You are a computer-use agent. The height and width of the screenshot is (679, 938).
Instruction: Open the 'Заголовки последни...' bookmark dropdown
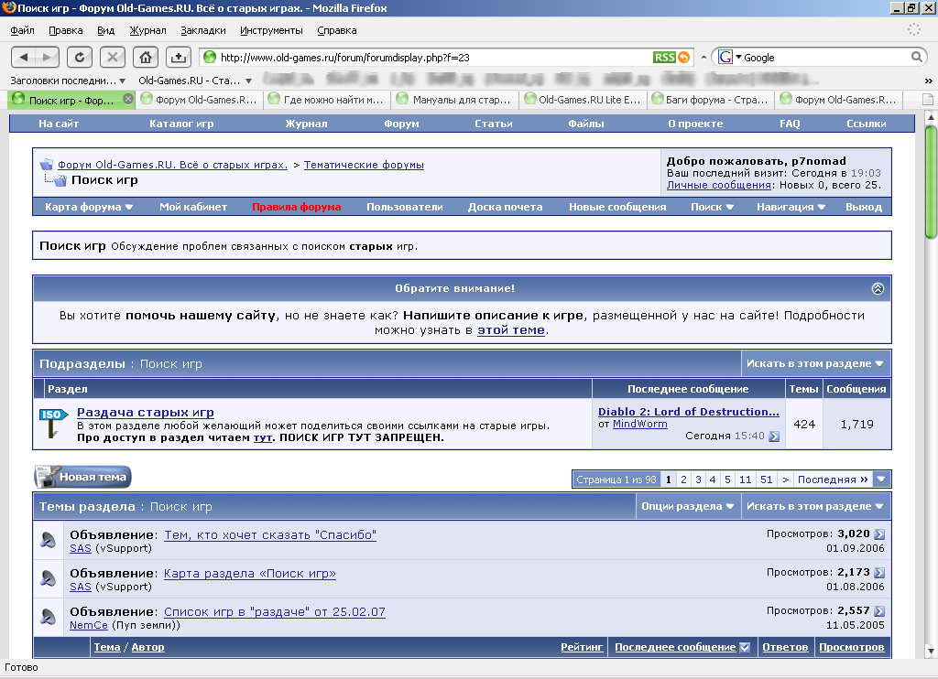(68, 81)
